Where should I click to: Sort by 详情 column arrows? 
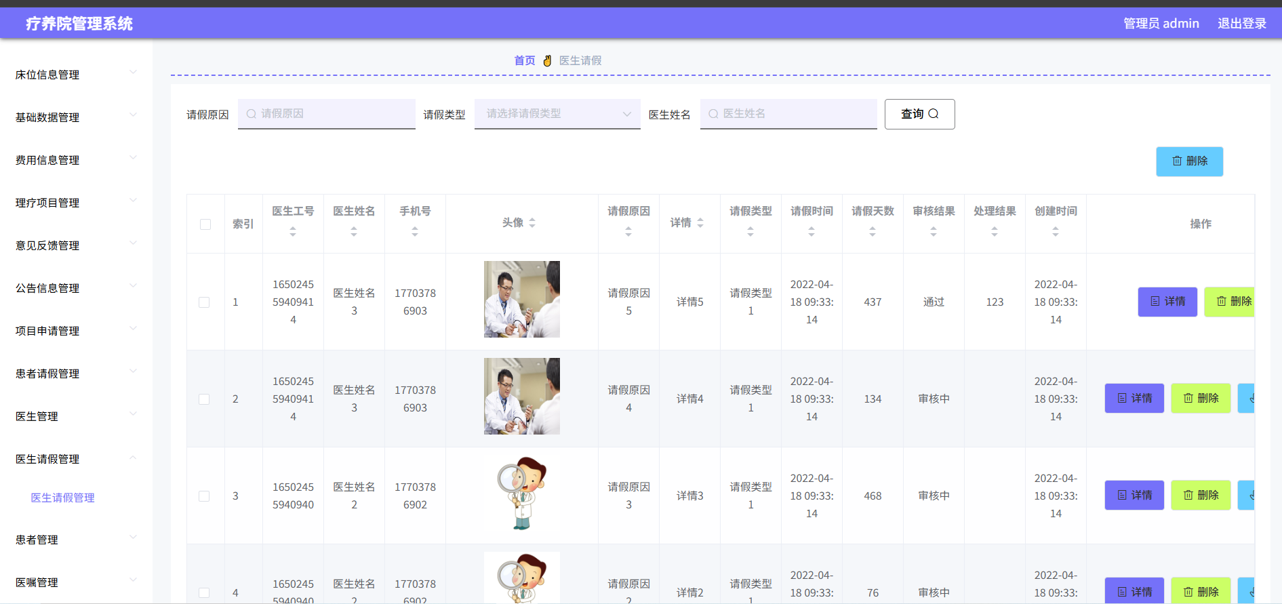click(x=700, y=222)
